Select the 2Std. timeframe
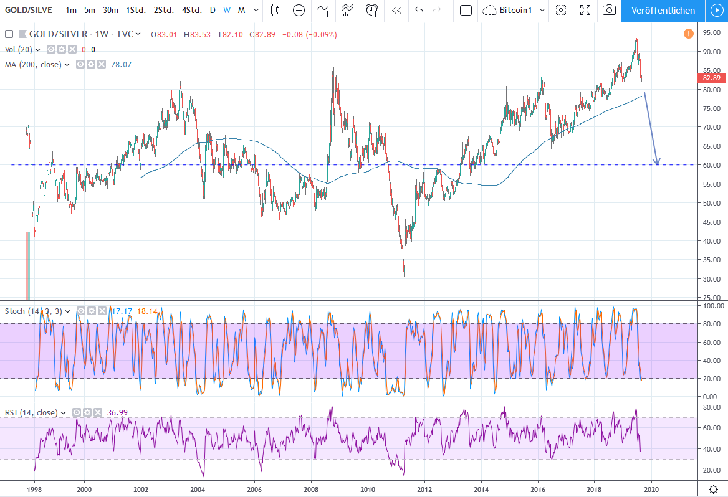The width and height of the screenshot is (728, 497). 164,10
